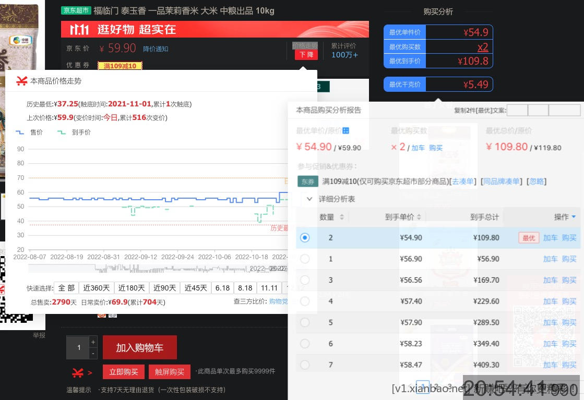The image size is (584, 400).
Task: Click the 同品牌凑单 link
Action: (x=502, y=181)
